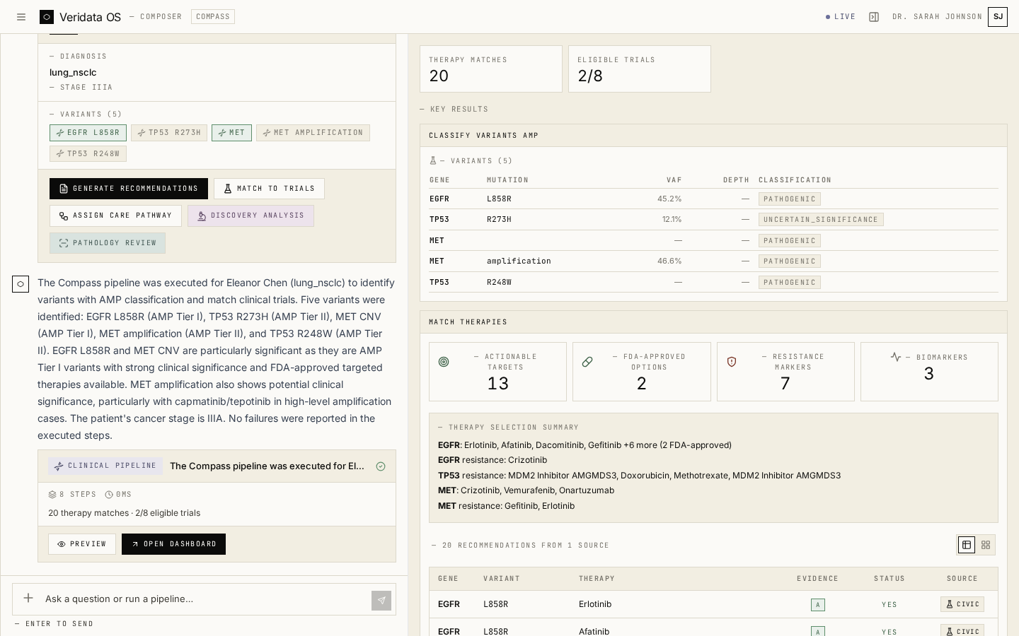
Task: Click the Erlotinib therapy cell
Action: (595, 604)
